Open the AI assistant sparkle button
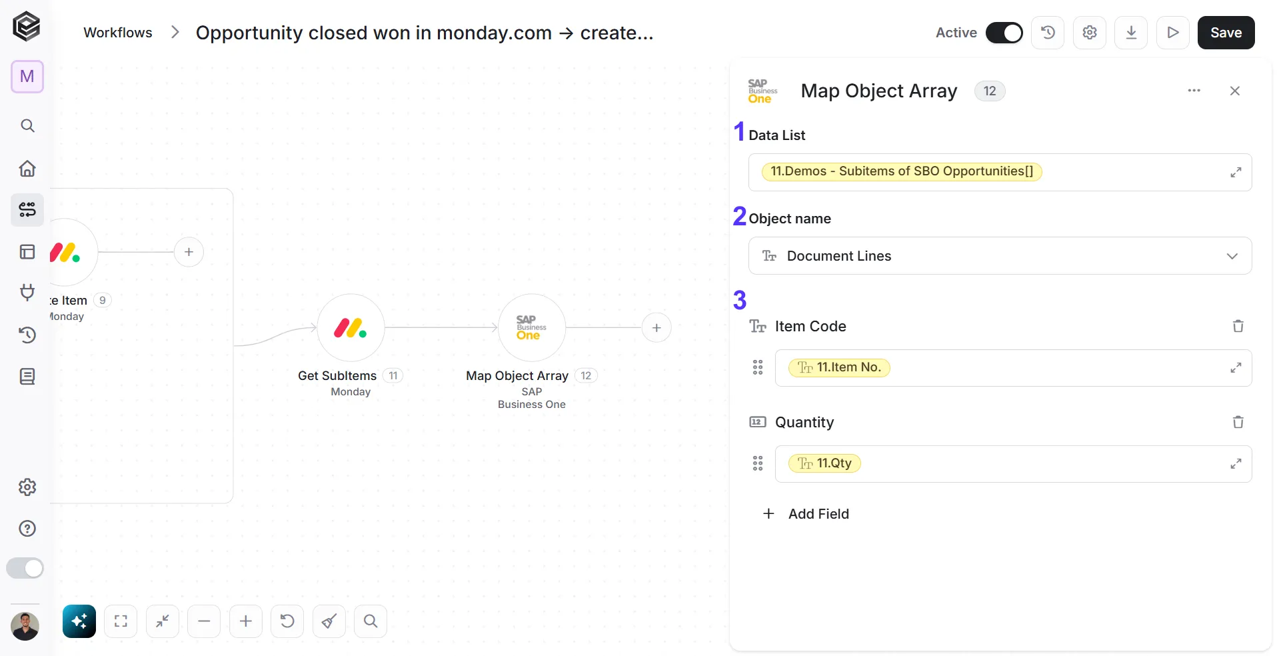The image size is (1279, 656). [79, 621]
